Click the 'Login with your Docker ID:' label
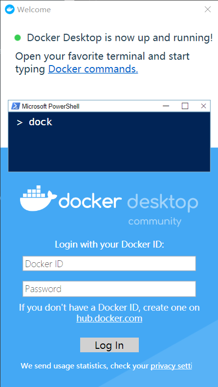This screenshot has height=387, width=218. [x=109, y=245]
